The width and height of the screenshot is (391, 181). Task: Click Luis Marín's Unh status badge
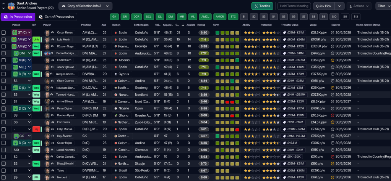coord(37,40)
